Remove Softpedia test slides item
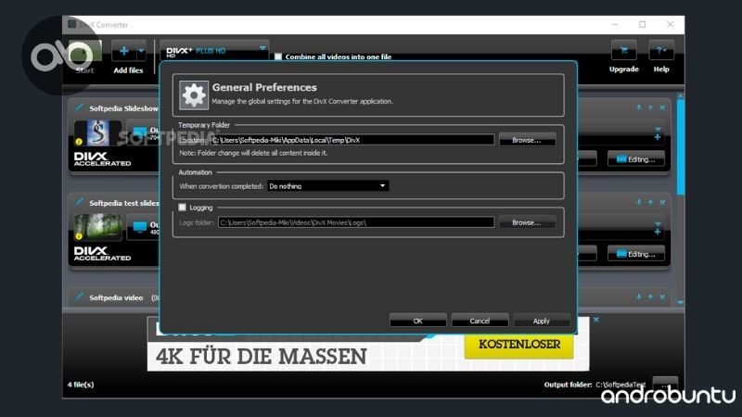The width and height of the screenshot is (742, 417). pyautogui.click(x=662, y=202)
